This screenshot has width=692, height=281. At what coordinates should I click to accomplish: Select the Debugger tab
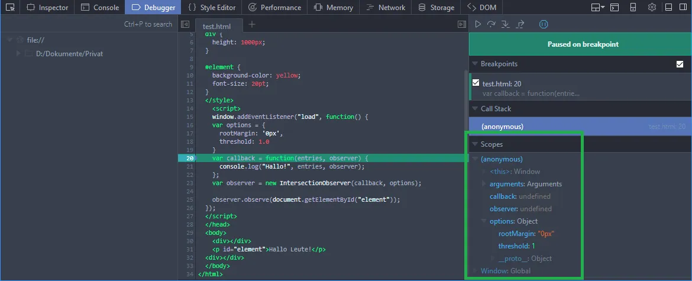(153, 8)
